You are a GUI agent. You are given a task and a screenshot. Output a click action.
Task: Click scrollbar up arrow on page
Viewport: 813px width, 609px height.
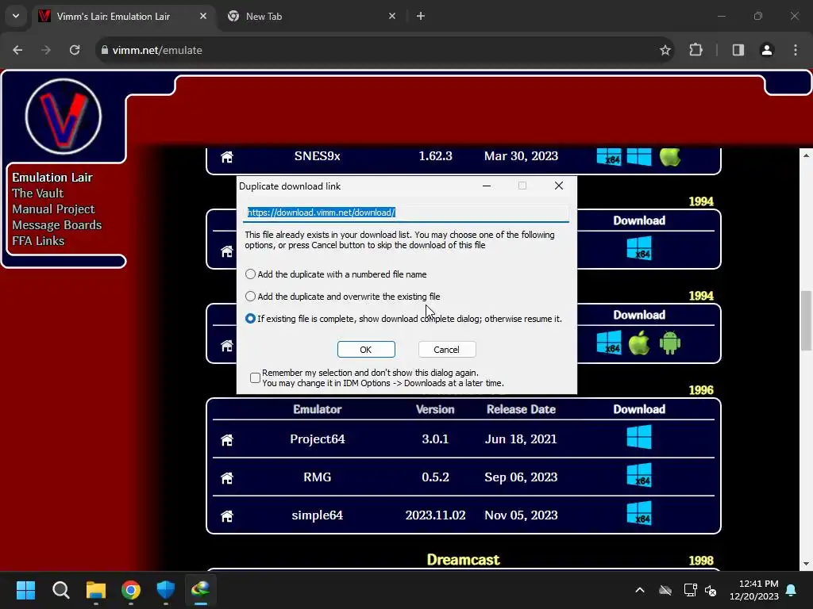click(x=806, y=155)
